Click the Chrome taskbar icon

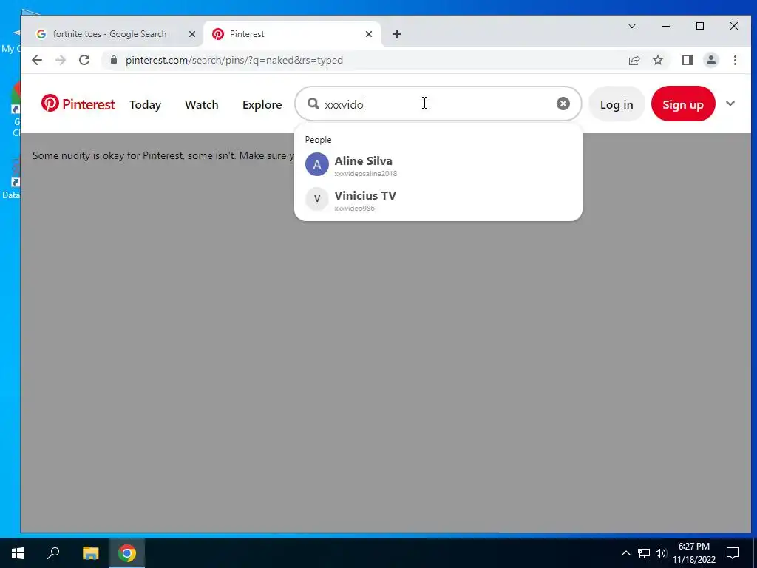click(127, 553)
